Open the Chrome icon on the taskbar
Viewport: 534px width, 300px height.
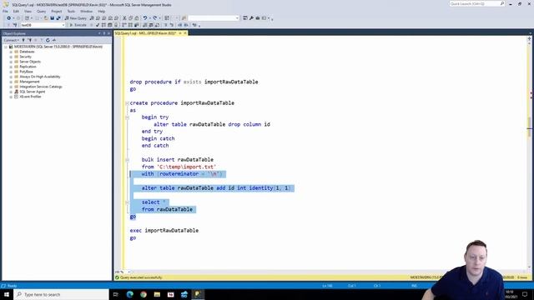(144, 294)
